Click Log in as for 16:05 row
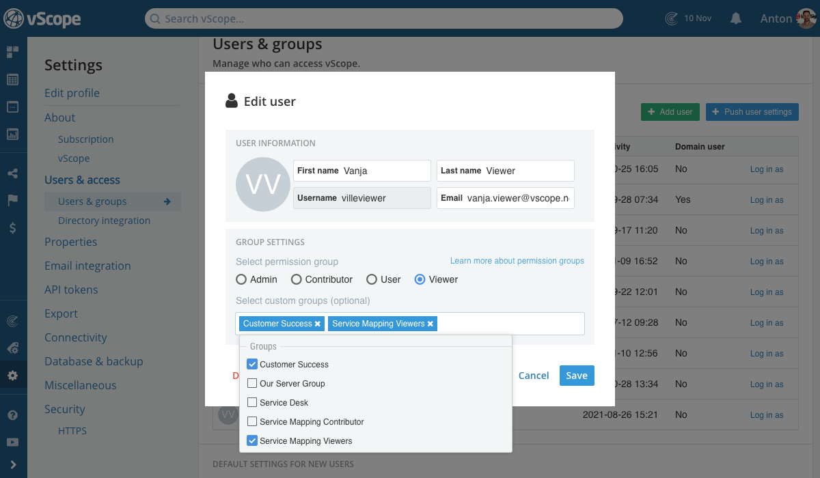Image resolution: width=820 pixels, height=478 pixels. tap(767, 169)
